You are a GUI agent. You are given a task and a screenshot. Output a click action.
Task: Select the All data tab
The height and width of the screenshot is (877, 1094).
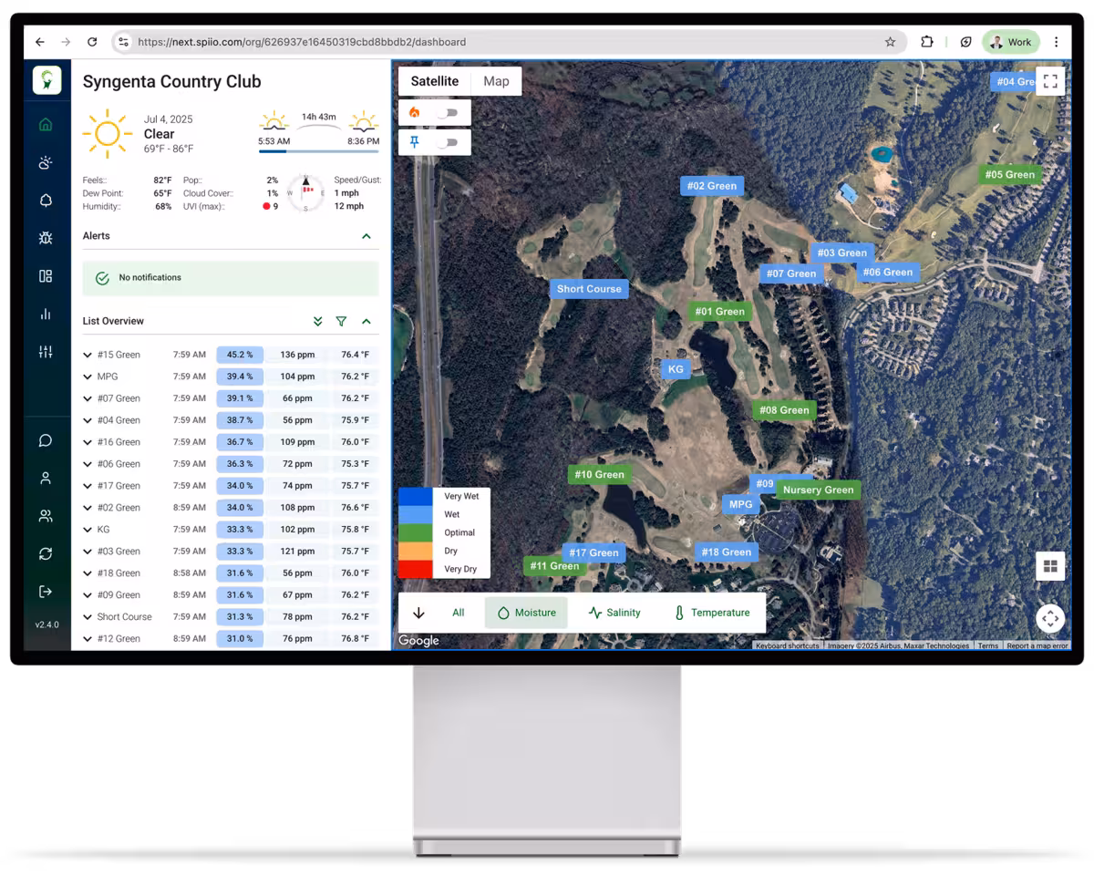point(459,613)
